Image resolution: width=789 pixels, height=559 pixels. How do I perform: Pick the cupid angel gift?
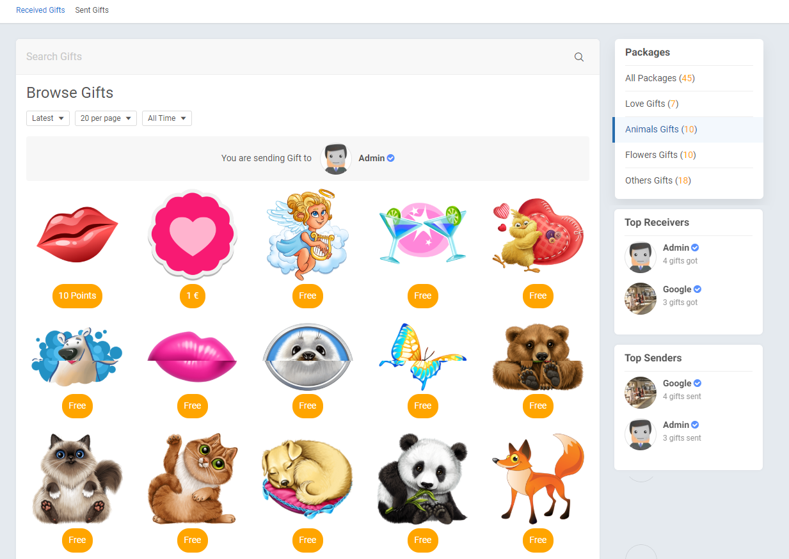pos(308,235)
